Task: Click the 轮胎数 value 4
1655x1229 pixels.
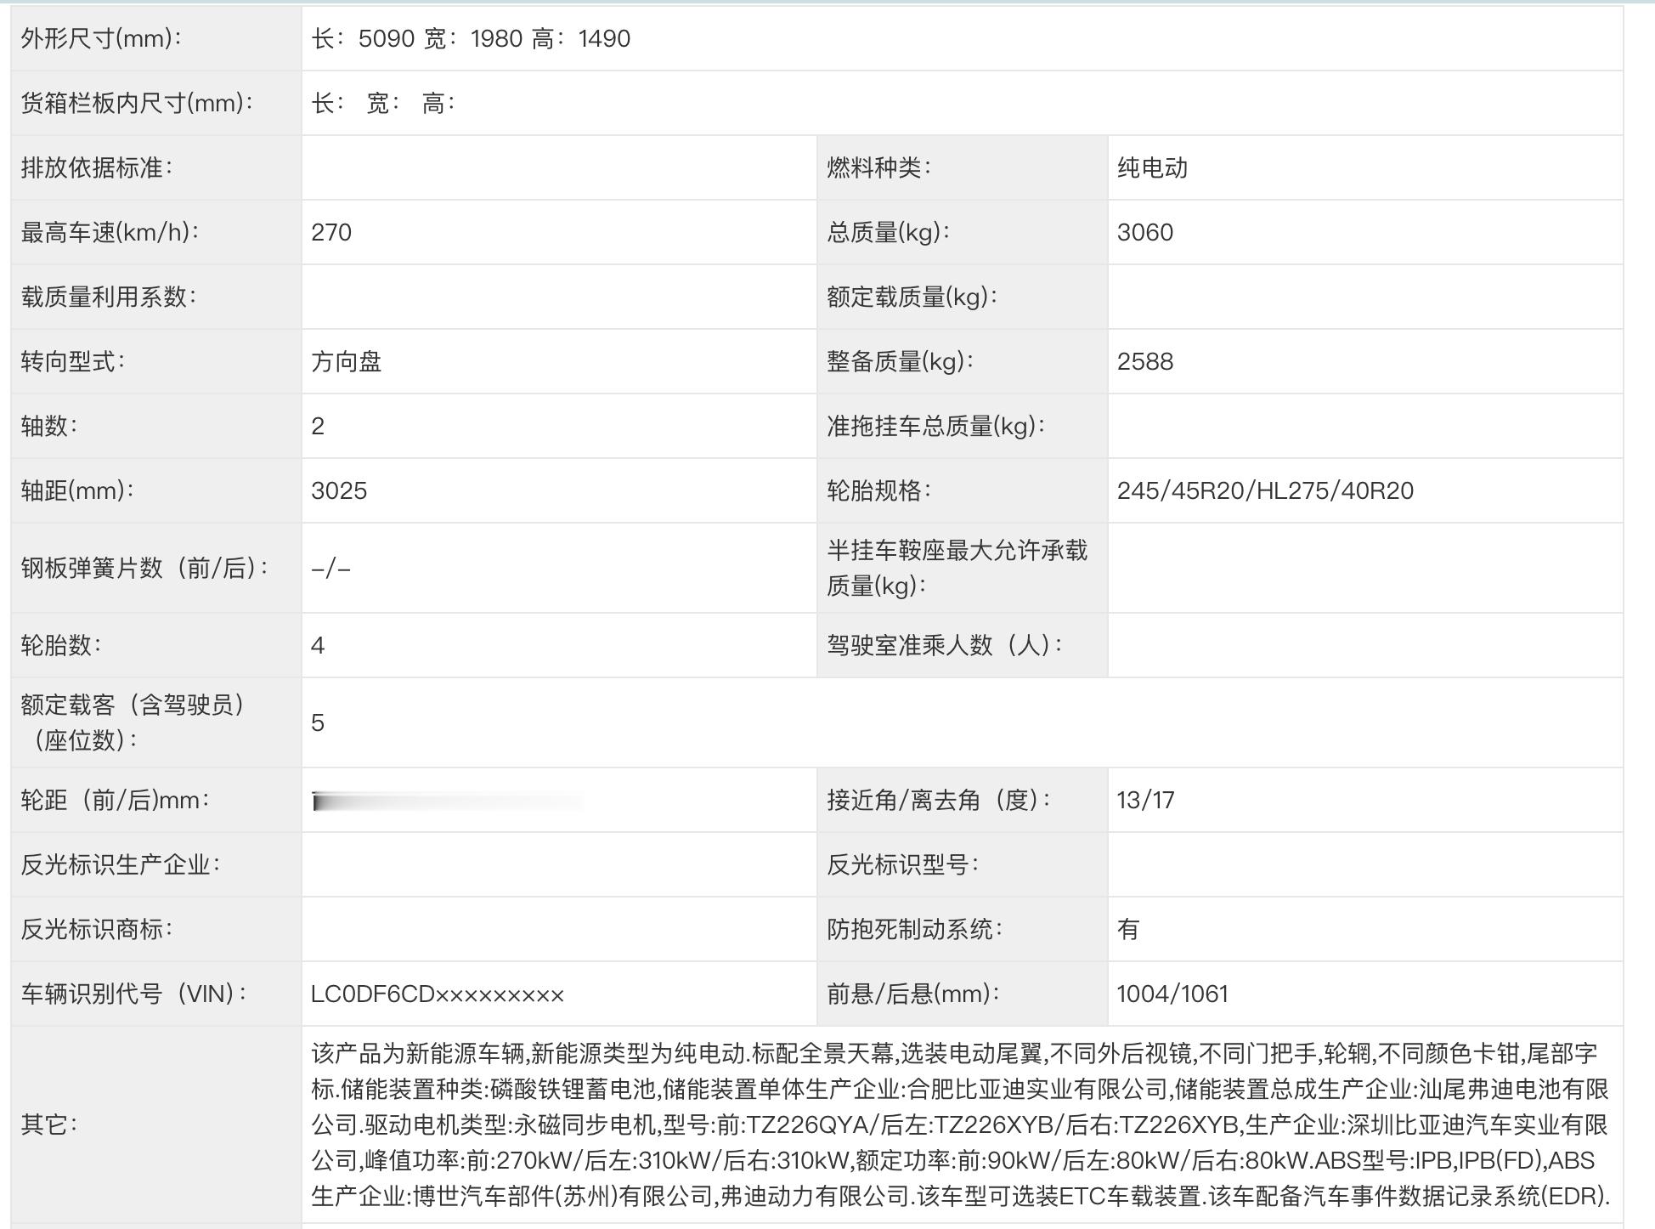Action: [x=318, y=646]
